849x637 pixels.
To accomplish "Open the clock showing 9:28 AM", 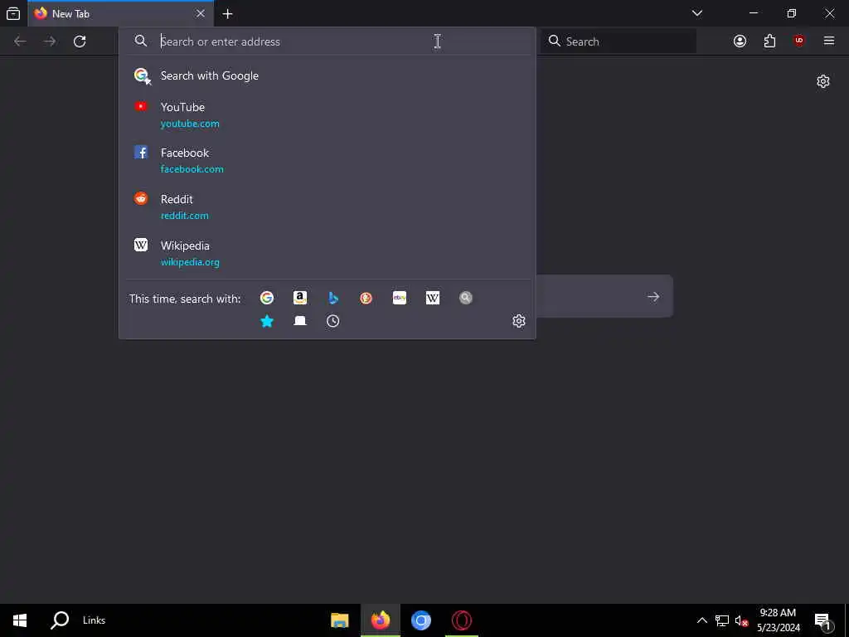I will pyautogui.click(x=778, y=620).
